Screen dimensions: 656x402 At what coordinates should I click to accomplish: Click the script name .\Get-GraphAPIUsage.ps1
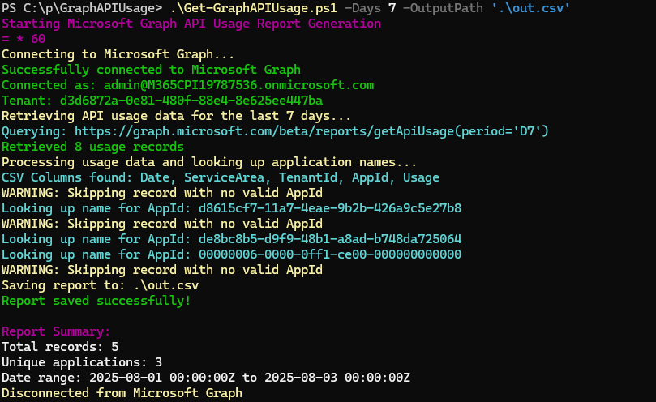tap(254, 8)
